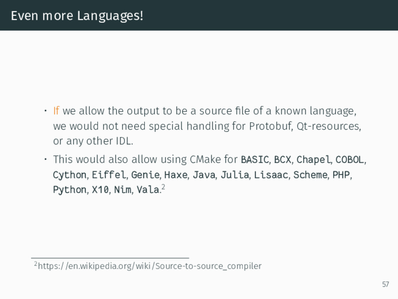Click the orange "If" word

pos(56,111)
